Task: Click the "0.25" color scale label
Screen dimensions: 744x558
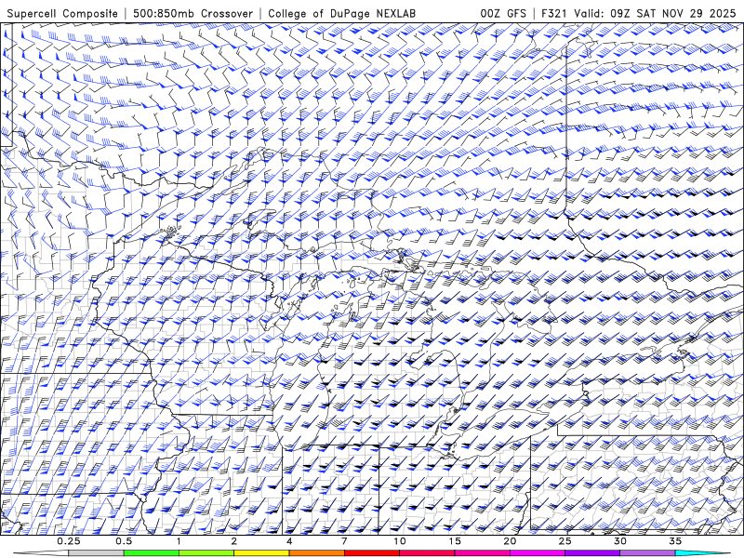Action: pos(69,541)
